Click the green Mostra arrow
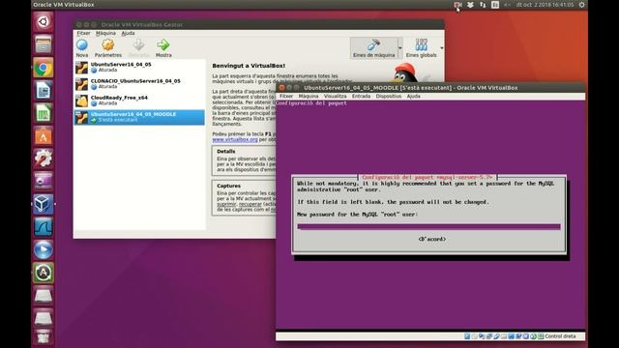The height and width of the screenshot is (348, 619). pyautogui.click(x=163, y=48)
